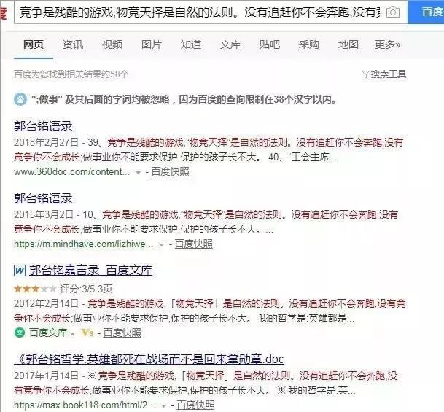Click the Word document icon beside 郭台铭嘉言录
The height and width of the screenshot is (412, 444).
20,271
